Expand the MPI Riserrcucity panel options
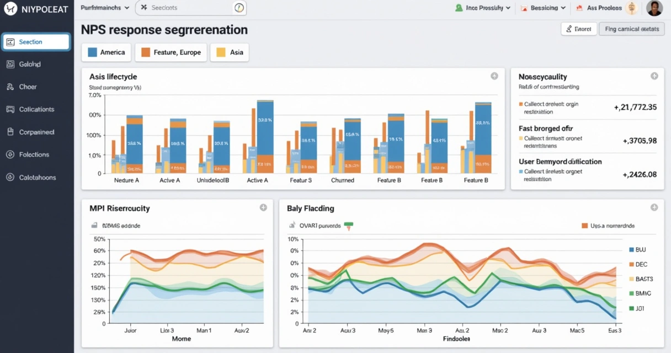The height and width of the screenshot is (353, 671). pyautogui.click(x=263, y=207)
